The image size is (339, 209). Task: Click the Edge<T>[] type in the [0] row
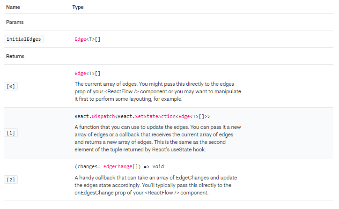click(x=88, y=74)
